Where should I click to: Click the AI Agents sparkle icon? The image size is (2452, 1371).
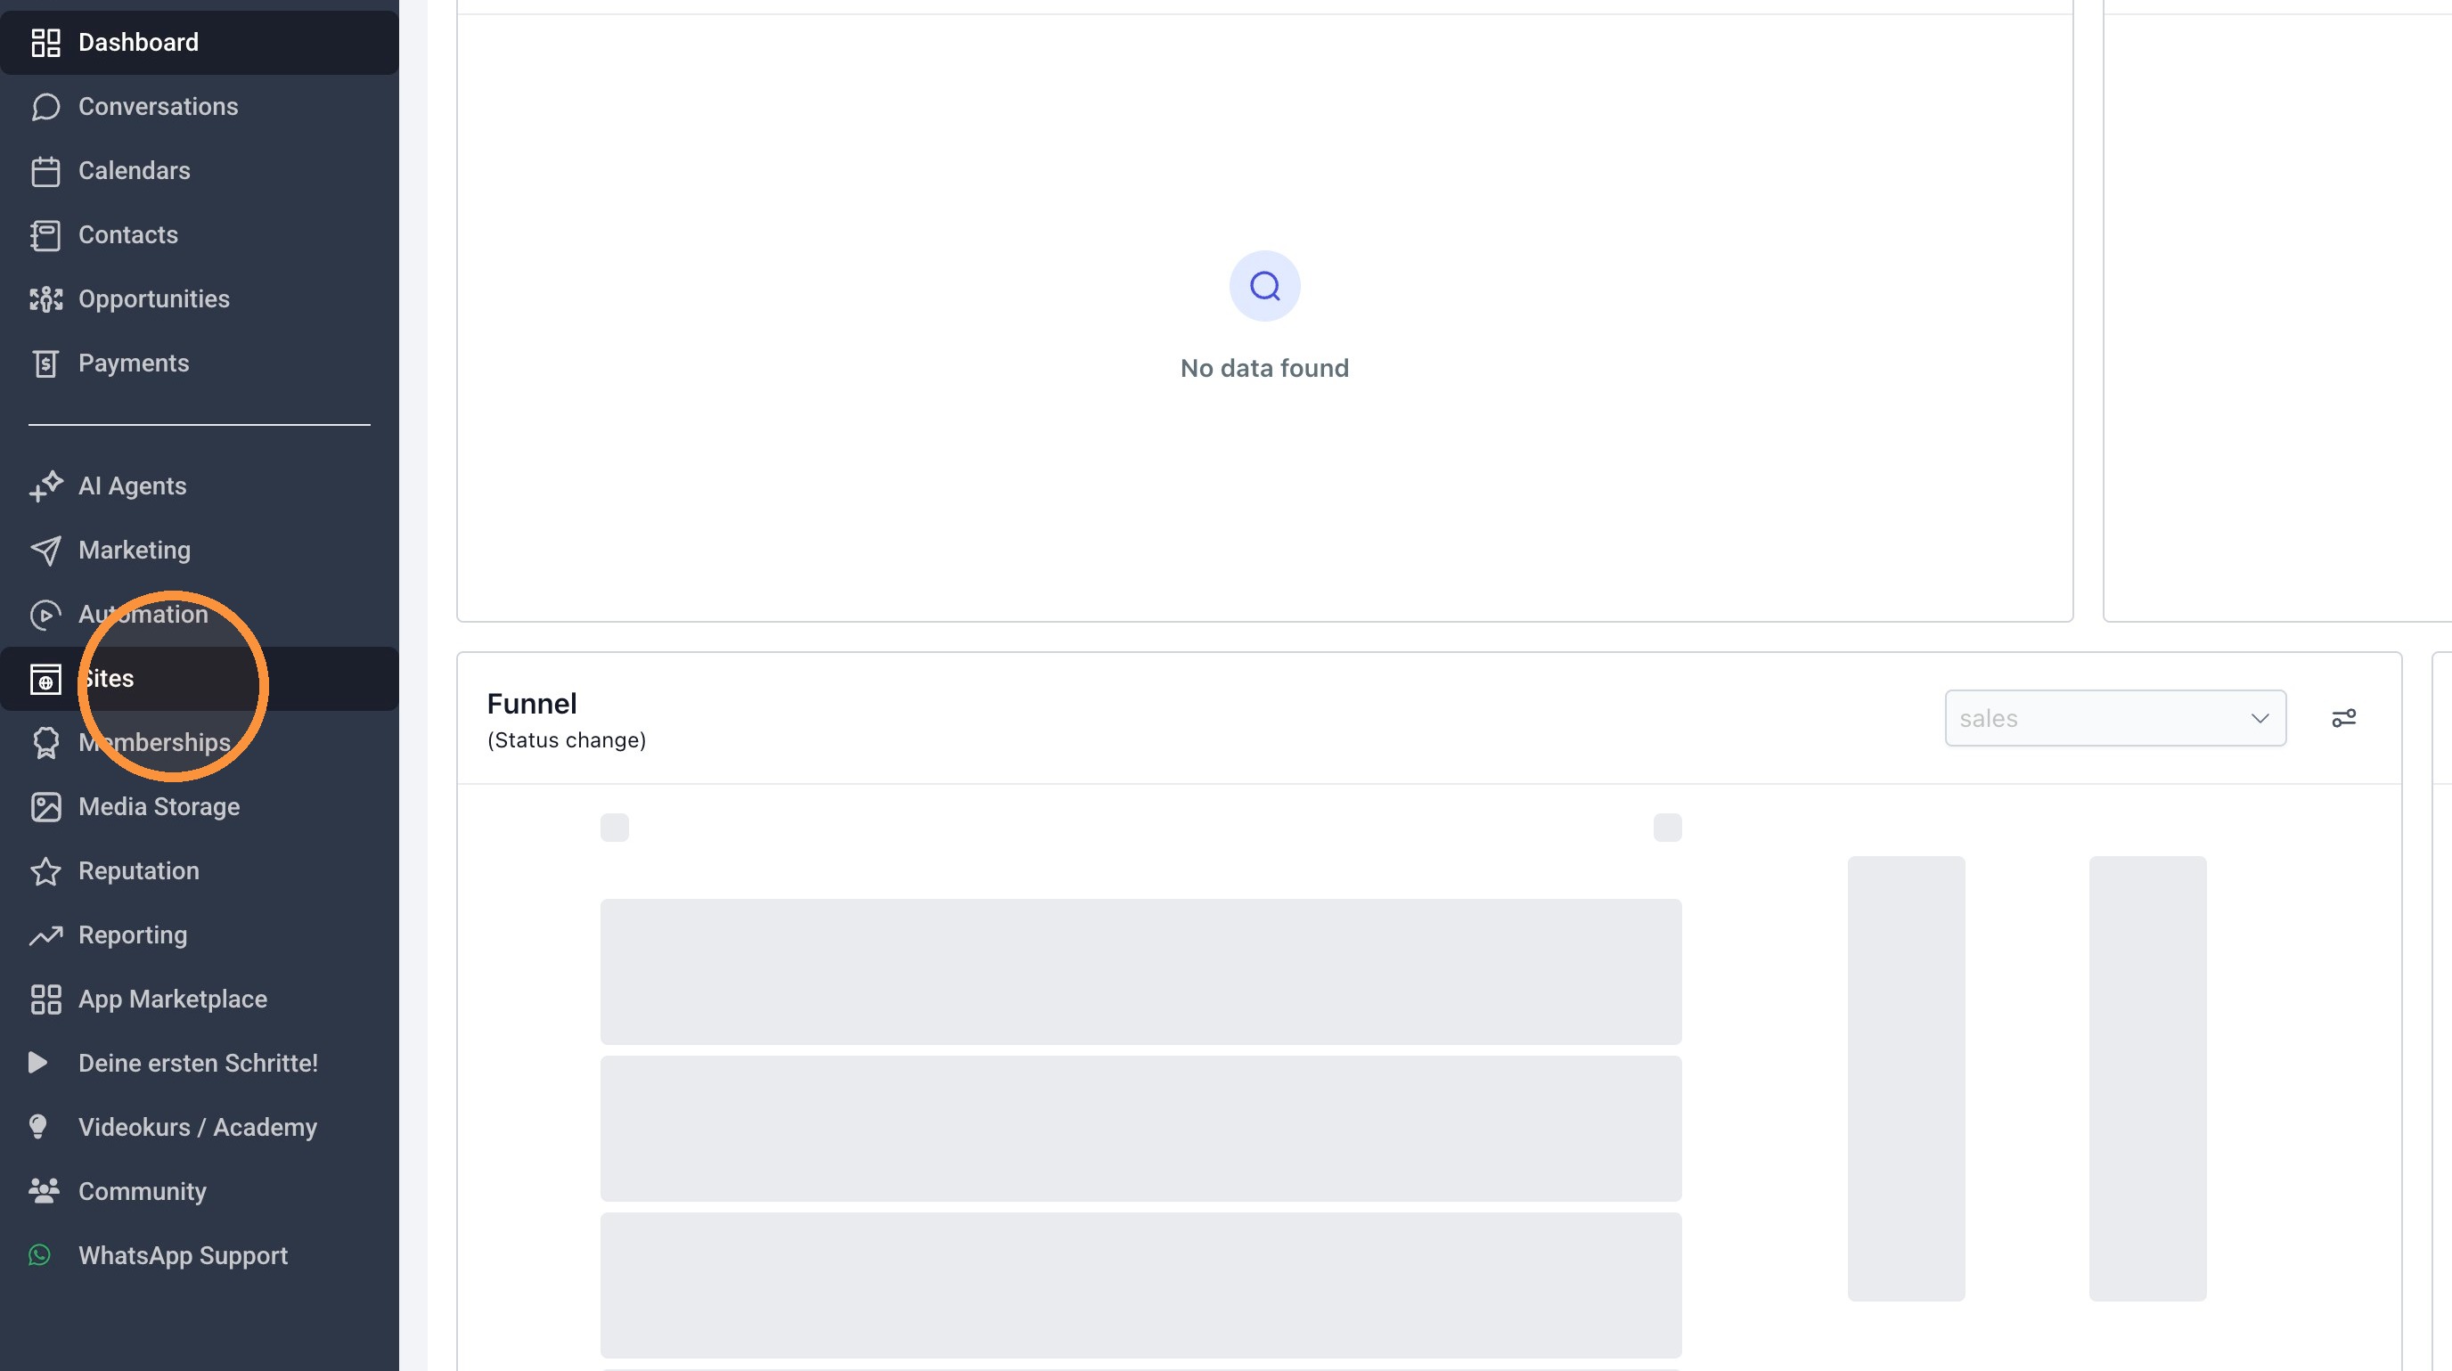coord(45,486)
